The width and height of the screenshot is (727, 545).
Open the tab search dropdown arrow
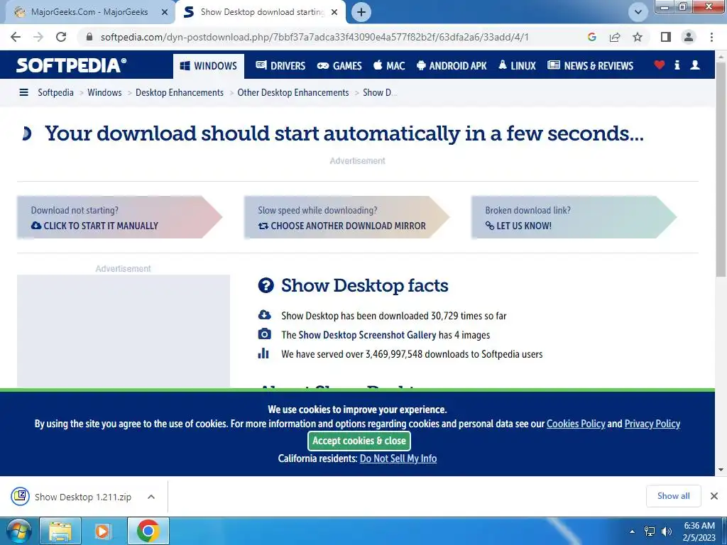[638, 12]
